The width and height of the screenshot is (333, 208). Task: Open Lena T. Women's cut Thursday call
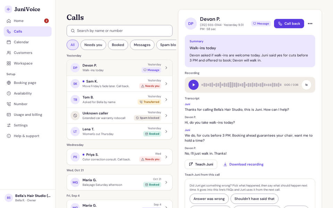pyautogui.click(x=119, y=131)
